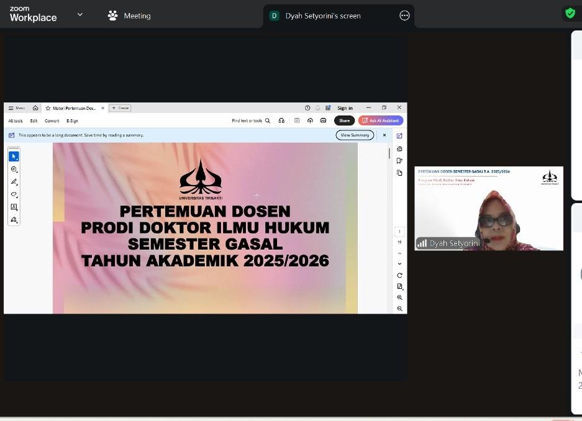Click the current page number field
Viewport: 582px width, 421px height.
click(x=399, y=232)
